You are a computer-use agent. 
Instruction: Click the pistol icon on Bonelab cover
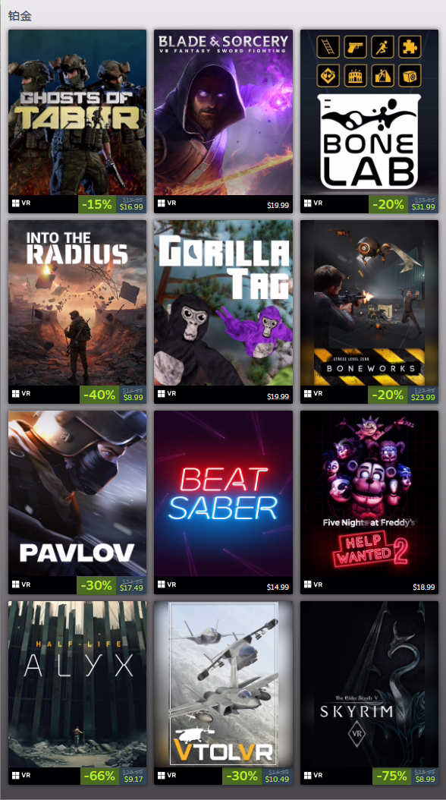pos(355,48)
